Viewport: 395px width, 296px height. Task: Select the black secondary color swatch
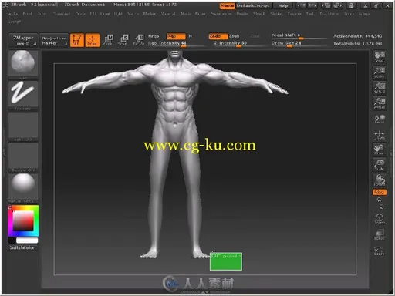coord(12,240)
